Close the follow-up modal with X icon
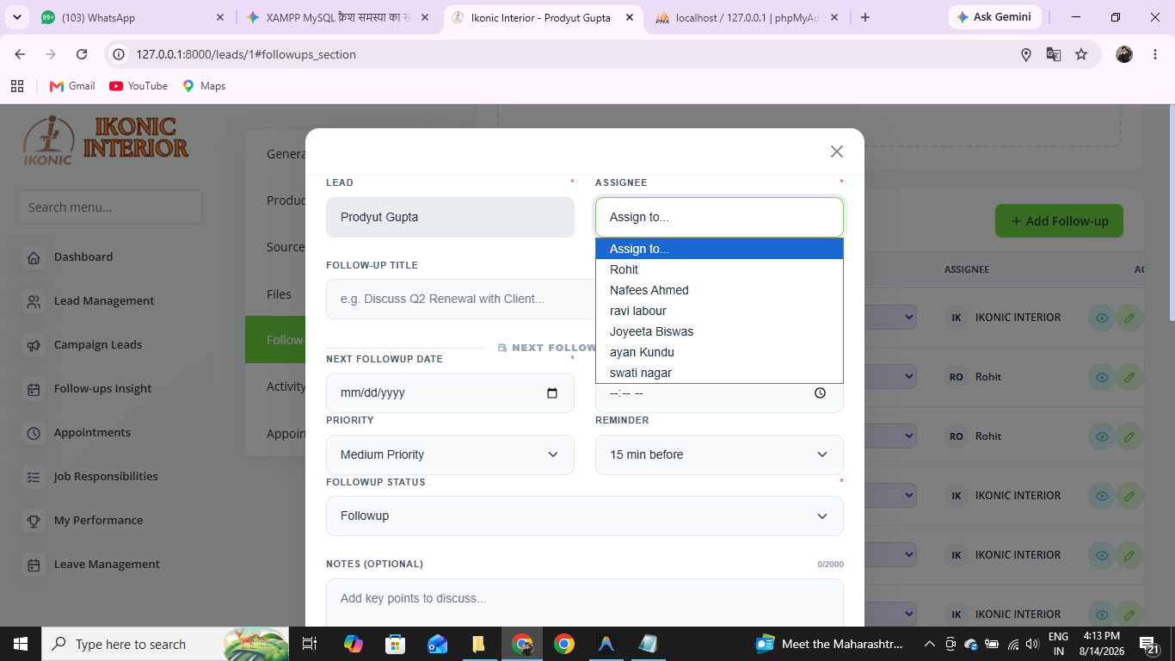The width and height of the screenshot is (1175, 661). tap(836, 151)
